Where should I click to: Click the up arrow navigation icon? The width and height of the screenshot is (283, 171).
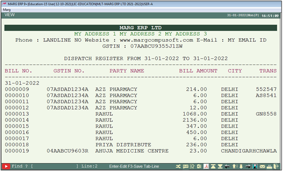[x=234, y=166]
